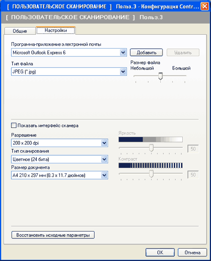The width and height of the screenshot is (211, 261).
Task: Open the Разрешение dropdown arrow
Action: [104, 143]
